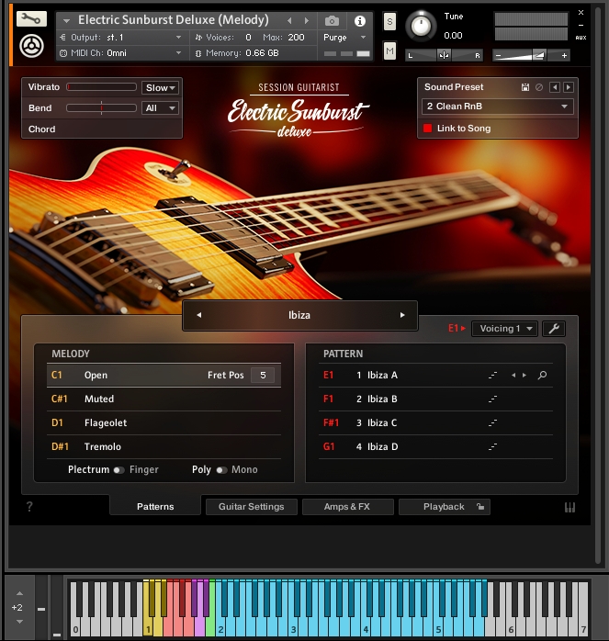Switch to the Patterns tab

(x=155, y=507)
